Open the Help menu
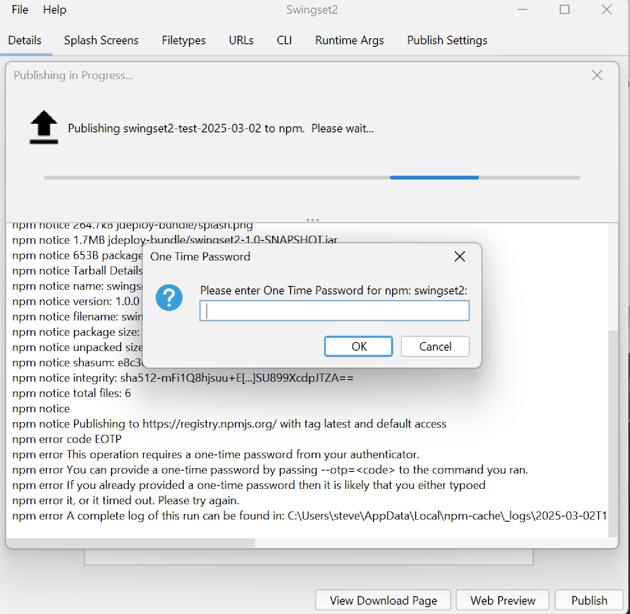 (x=54, y=9)
